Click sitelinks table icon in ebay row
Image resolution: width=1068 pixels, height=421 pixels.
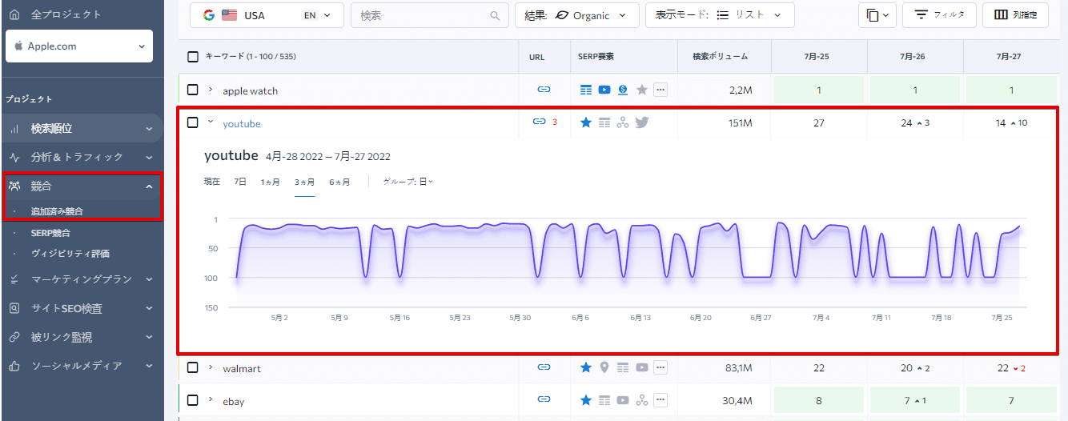point(604,399)
